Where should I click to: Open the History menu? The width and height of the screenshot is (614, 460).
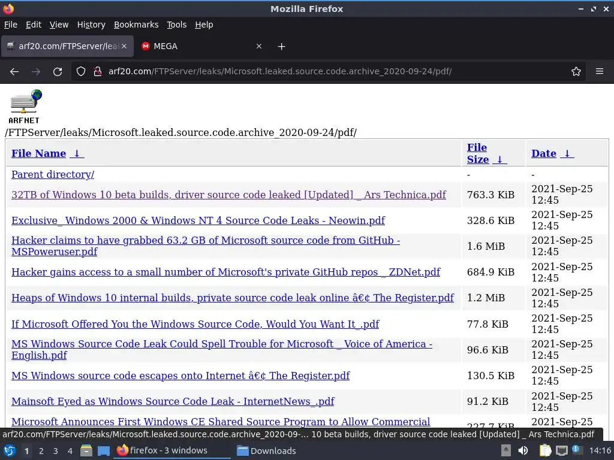pyautogui.click(x=91, y=25)
